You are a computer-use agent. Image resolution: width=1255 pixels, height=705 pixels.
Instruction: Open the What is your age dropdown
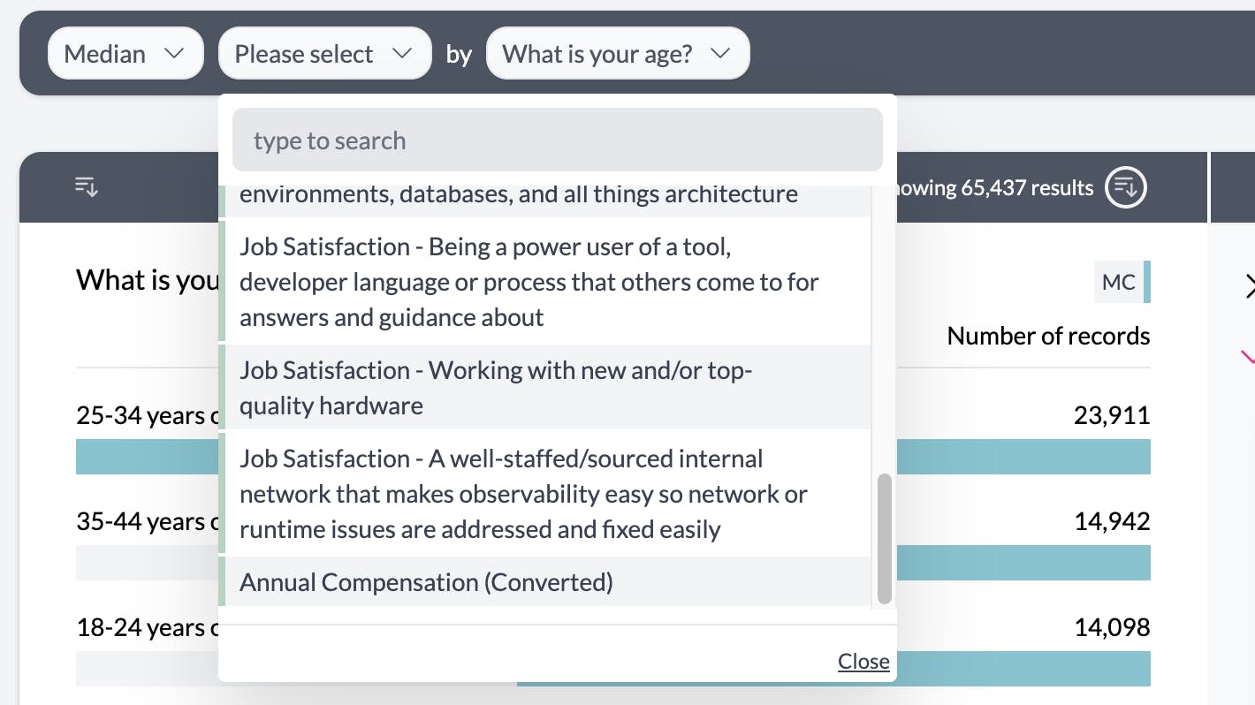617,54
